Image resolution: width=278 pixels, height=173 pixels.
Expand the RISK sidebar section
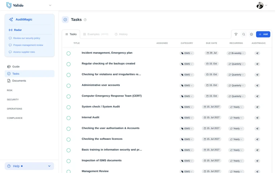[x=9, y=90]
